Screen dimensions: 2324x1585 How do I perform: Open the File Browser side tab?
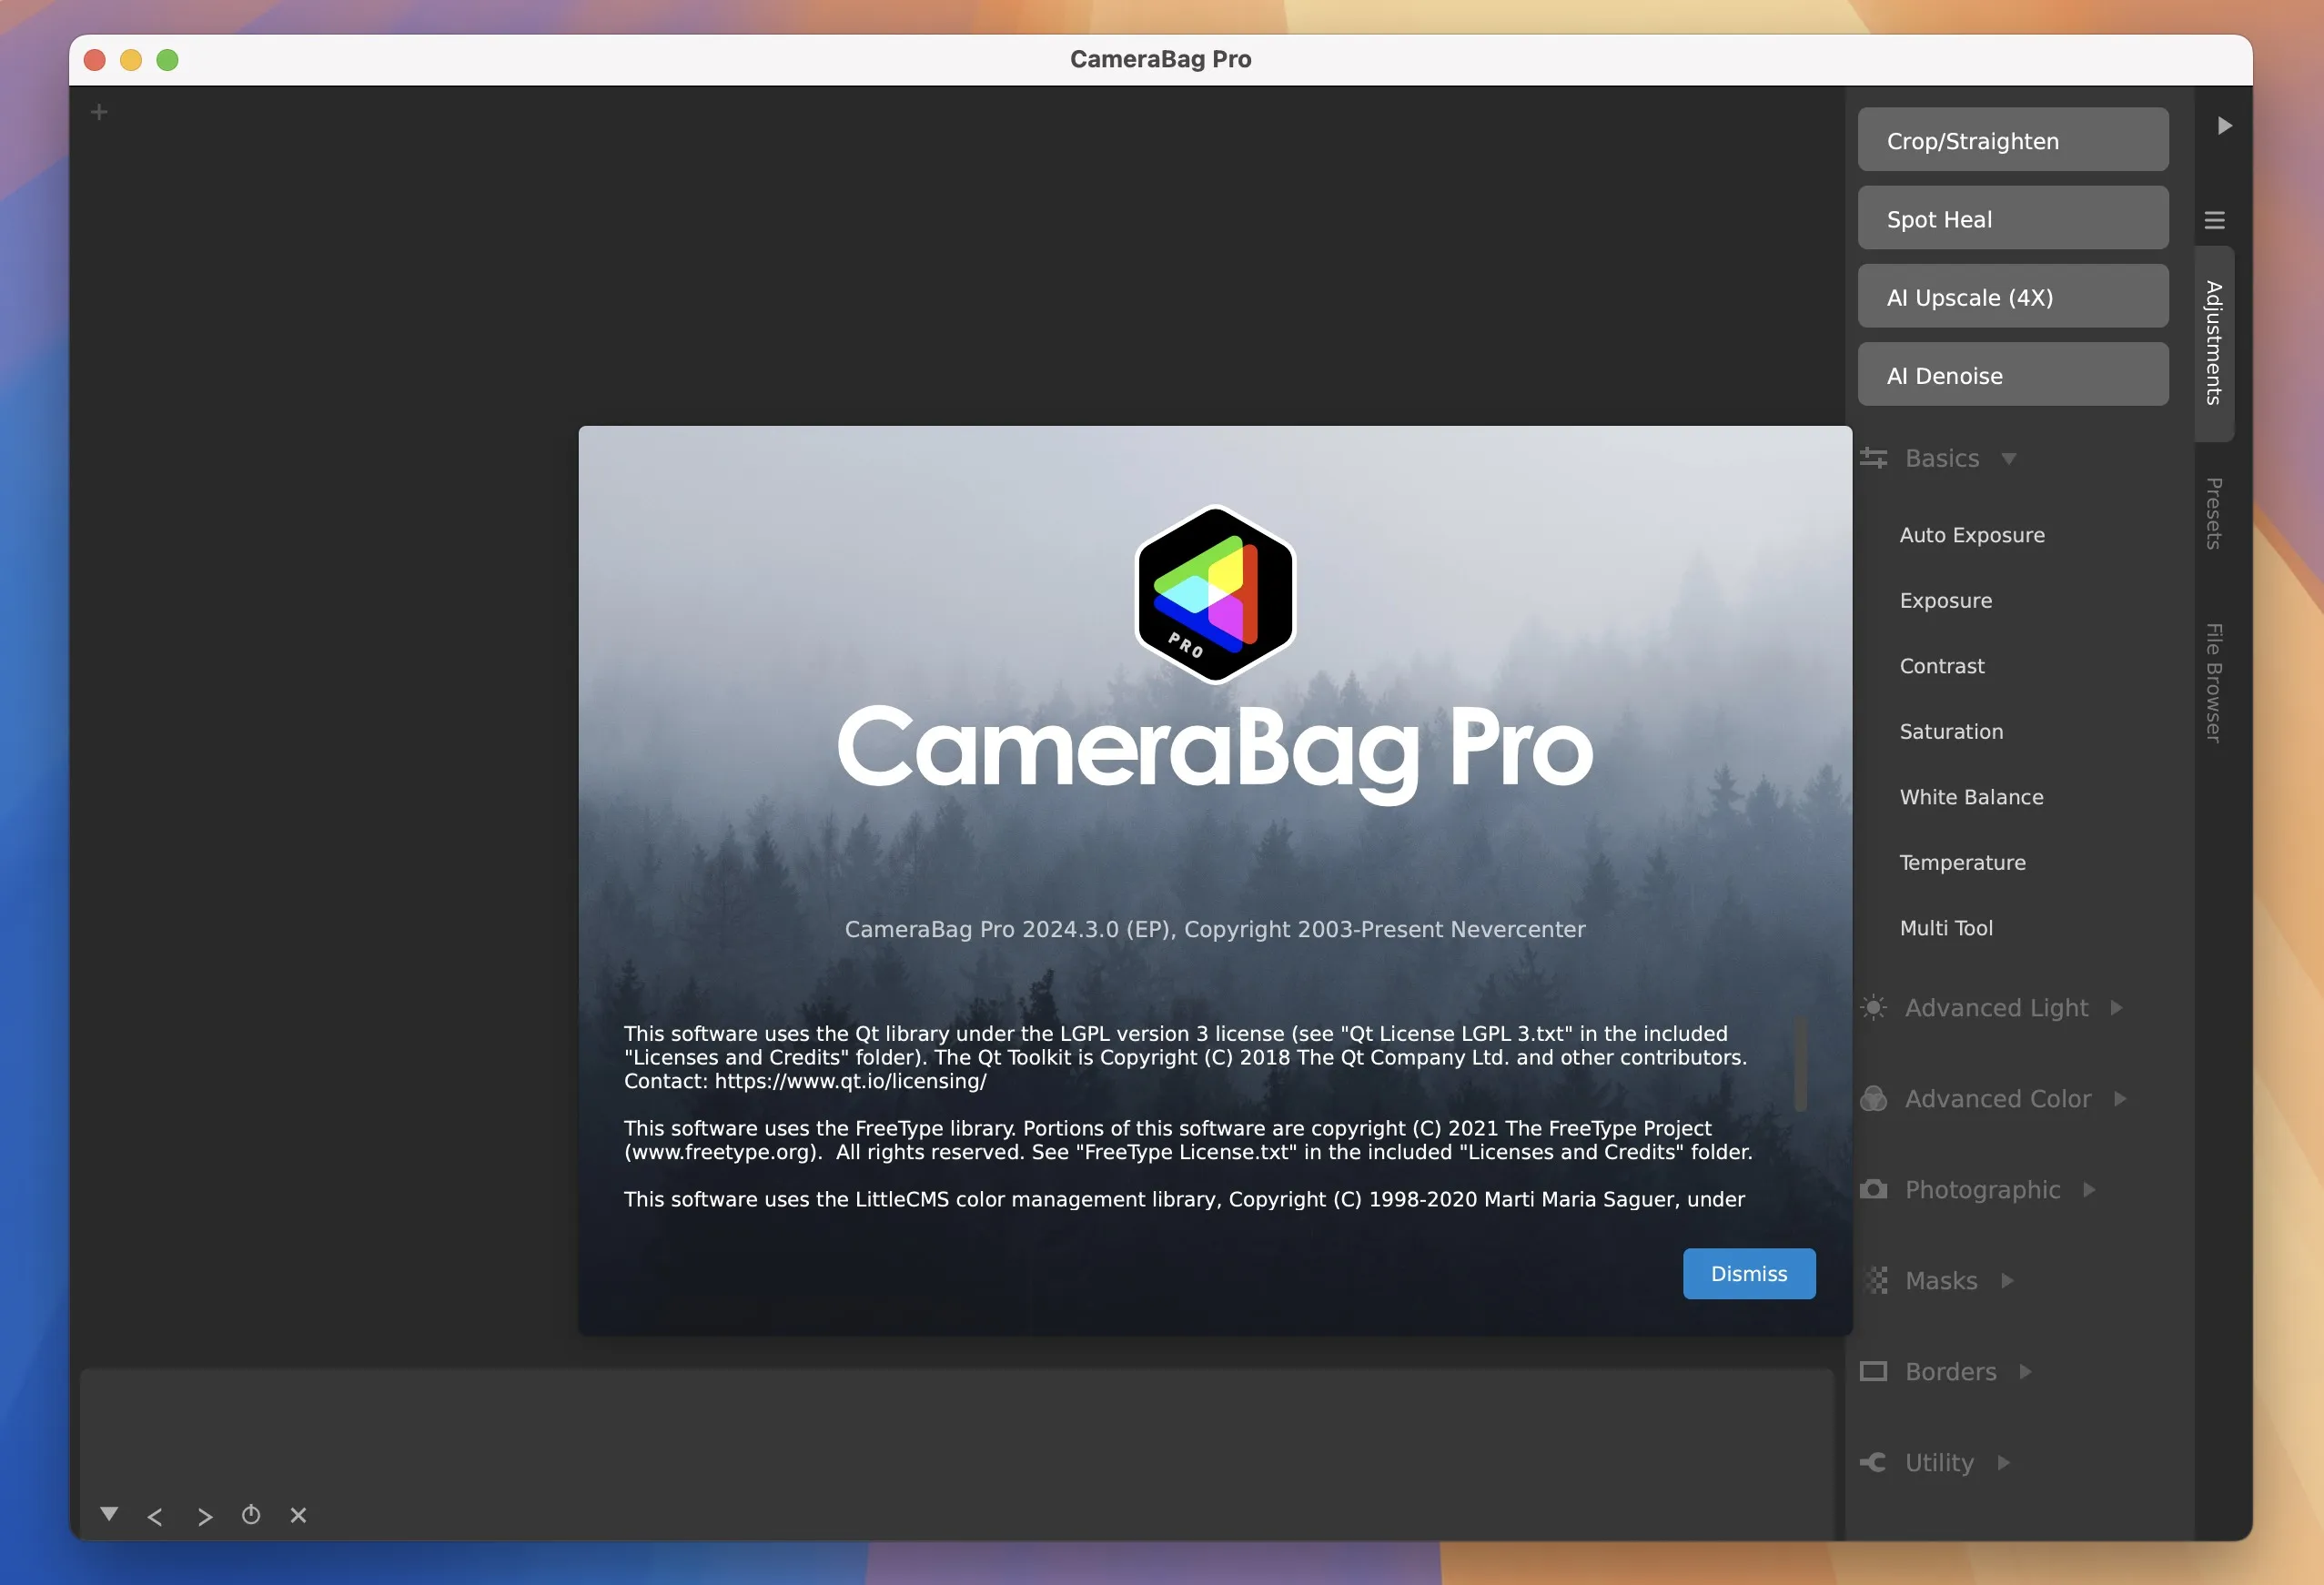coord(2214,683)
